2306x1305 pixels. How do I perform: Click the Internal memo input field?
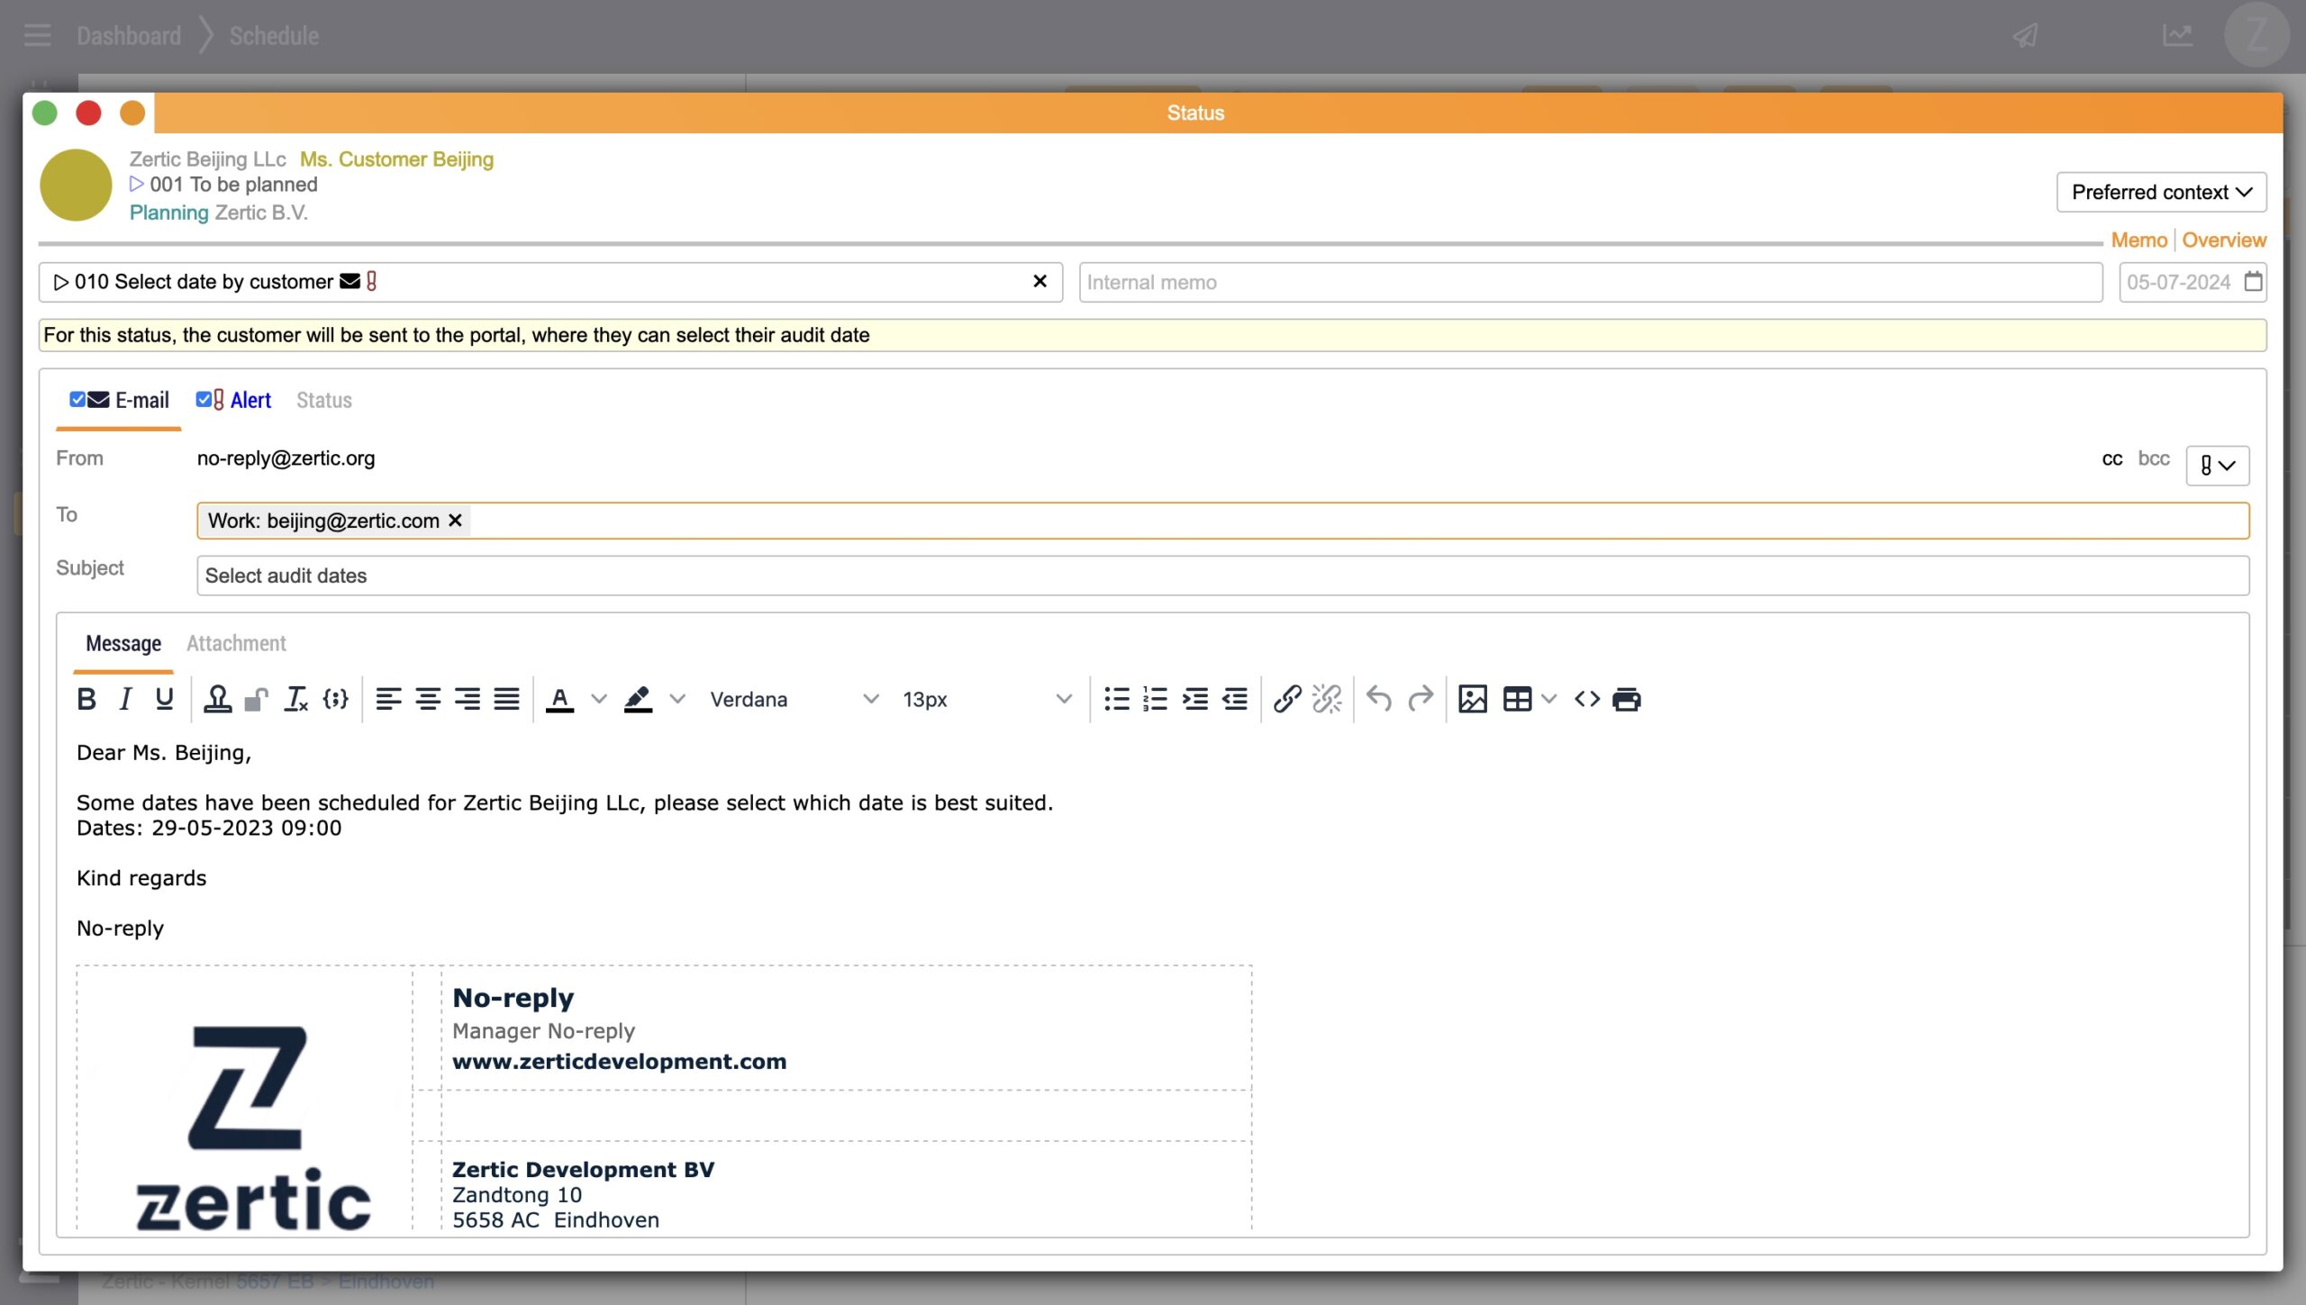[x=1590, y=282]
